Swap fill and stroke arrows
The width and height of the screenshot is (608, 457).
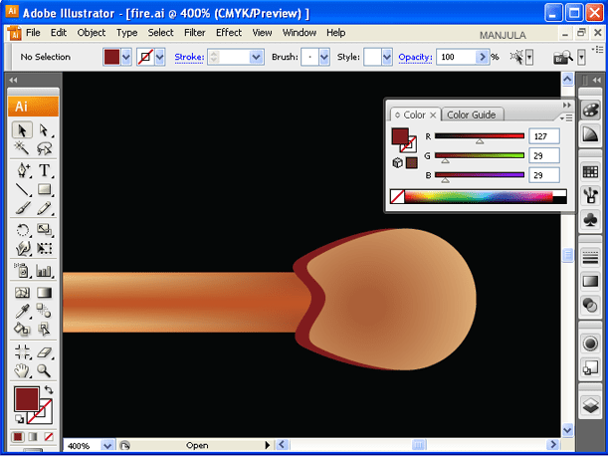tap(49, 389)
